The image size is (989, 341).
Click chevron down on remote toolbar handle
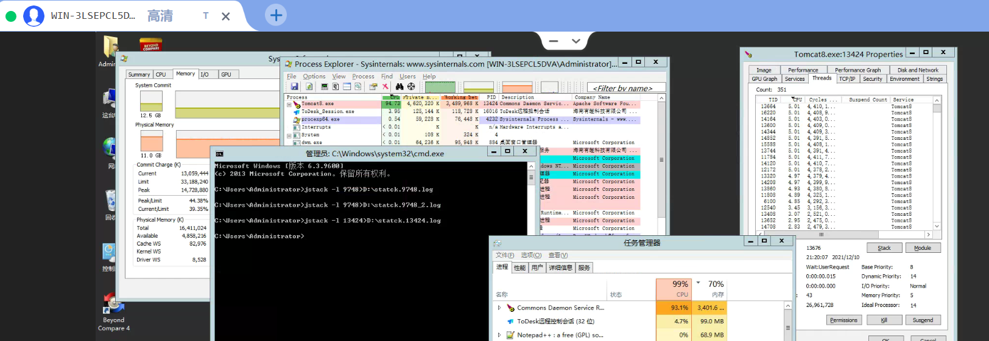click(x=576, y=41)
